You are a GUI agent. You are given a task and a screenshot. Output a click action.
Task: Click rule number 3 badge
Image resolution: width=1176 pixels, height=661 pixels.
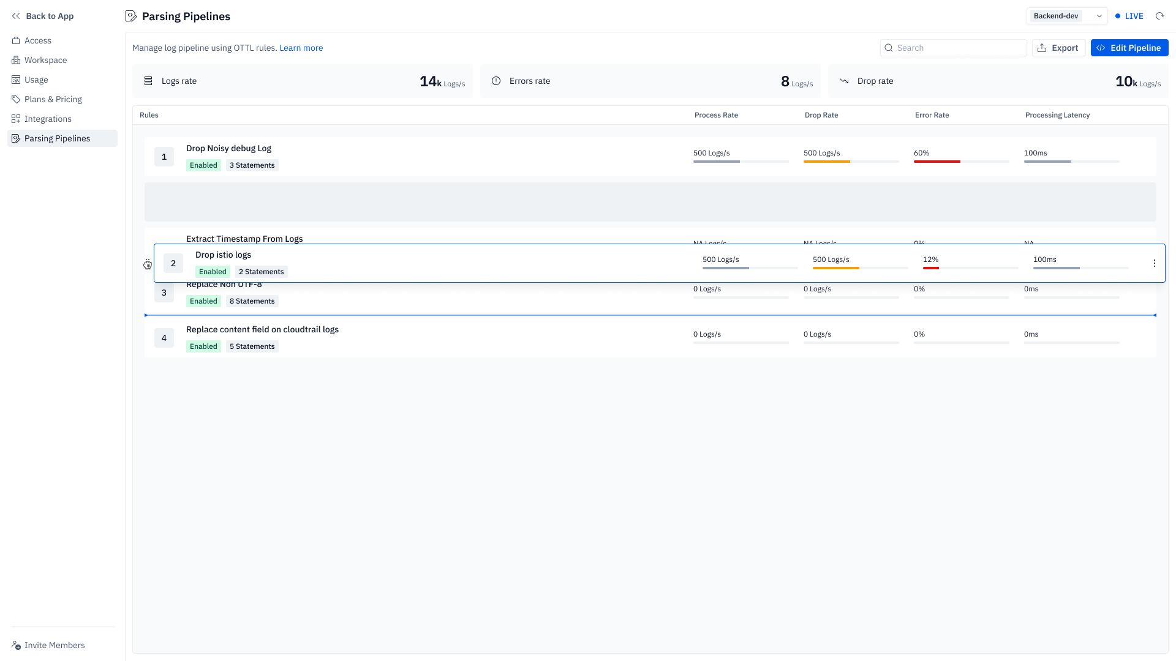(x=164, y=293)
